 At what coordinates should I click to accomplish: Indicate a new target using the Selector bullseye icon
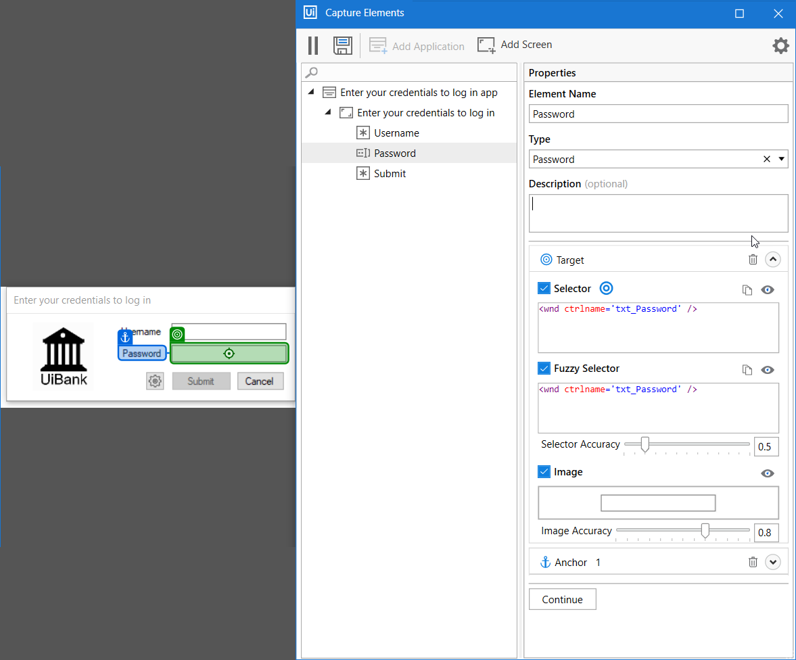point(606,288)
